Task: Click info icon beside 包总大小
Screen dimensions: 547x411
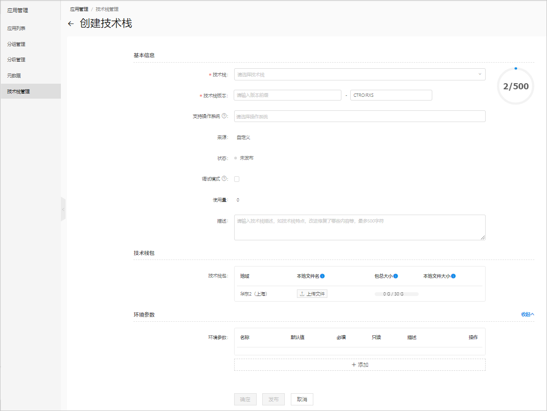Action: pyautogui.click(x=396, y=276)
